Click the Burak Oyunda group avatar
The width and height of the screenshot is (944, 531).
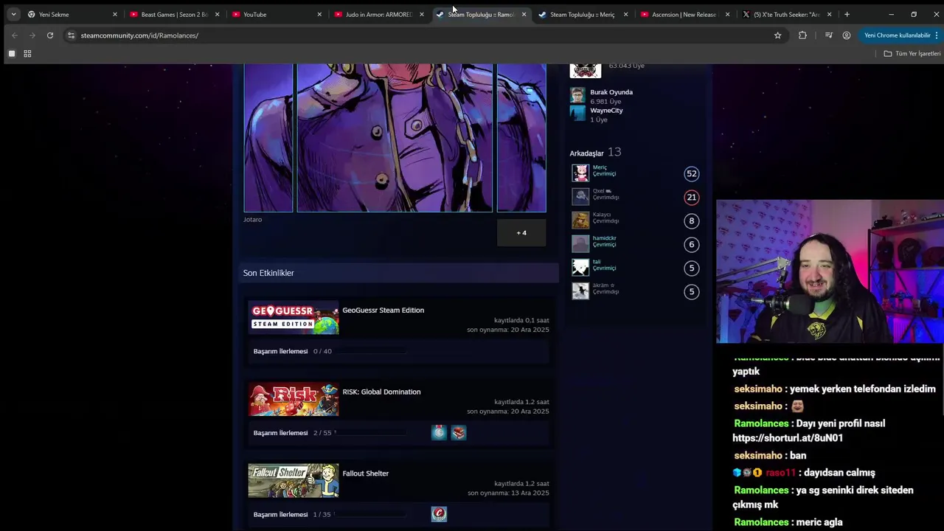click(577, 95)
